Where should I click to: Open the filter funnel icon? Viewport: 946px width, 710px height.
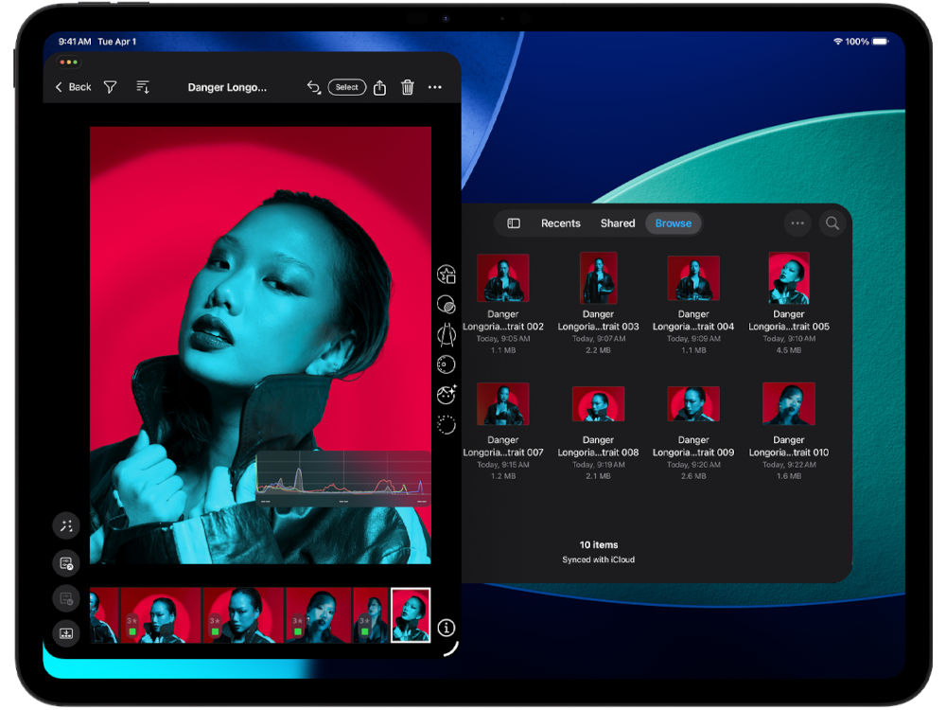click(x=111, y=87)
